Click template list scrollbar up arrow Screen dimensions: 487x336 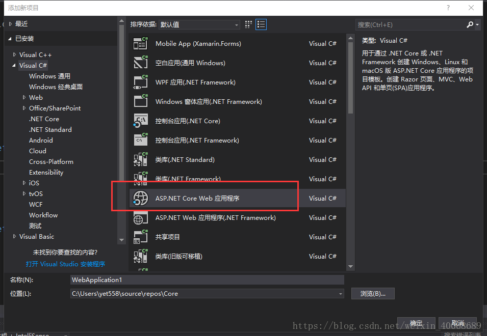[351, 38]
